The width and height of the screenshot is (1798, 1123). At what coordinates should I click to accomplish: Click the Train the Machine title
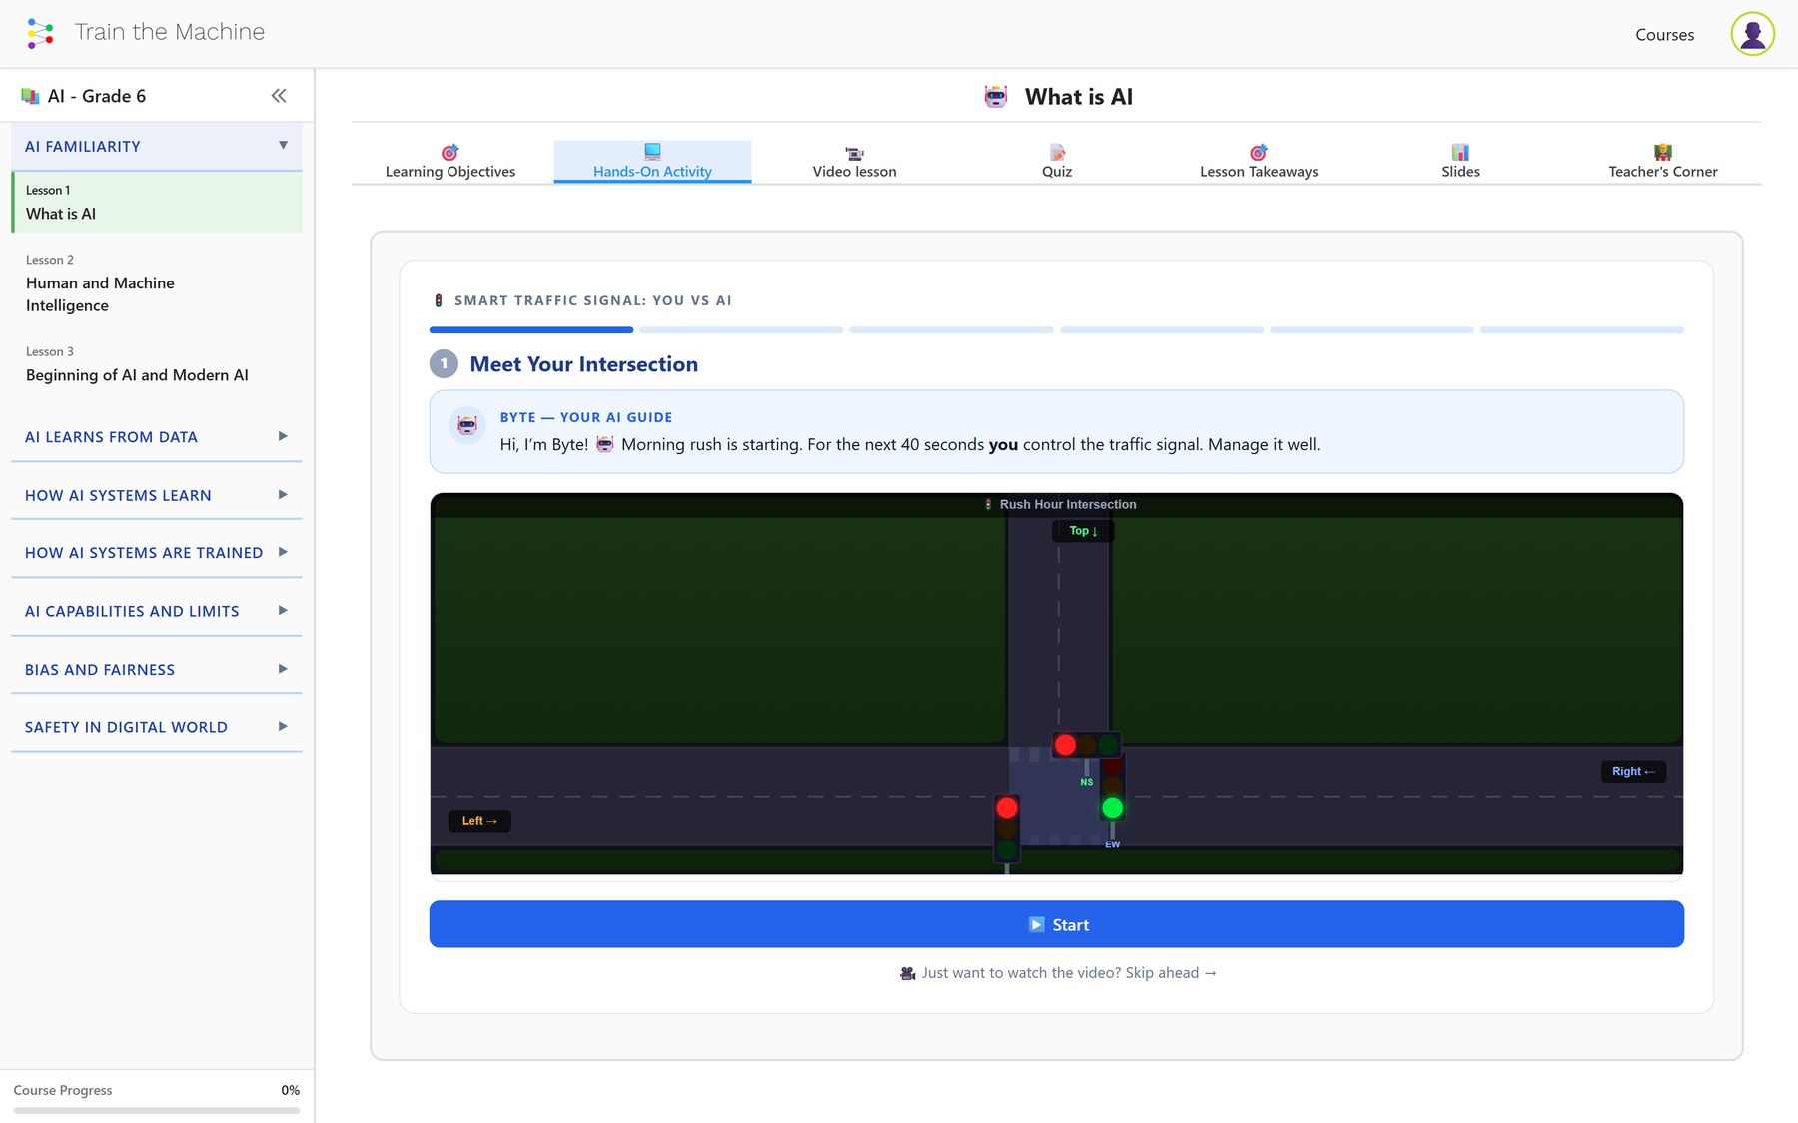coord(170,32)
